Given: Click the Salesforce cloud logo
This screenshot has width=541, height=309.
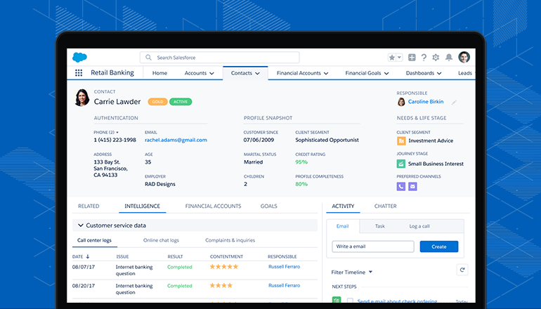Looking at the screenshot, I should click(x=79, y=58).
